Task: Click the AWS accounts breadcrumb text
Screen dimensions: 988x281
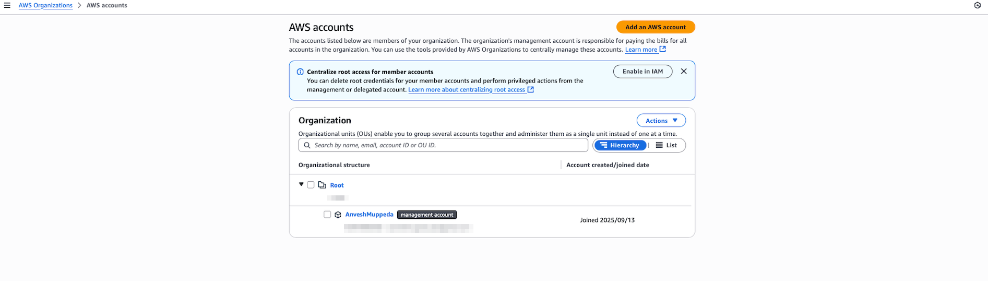Action: [x=106, y=5]
